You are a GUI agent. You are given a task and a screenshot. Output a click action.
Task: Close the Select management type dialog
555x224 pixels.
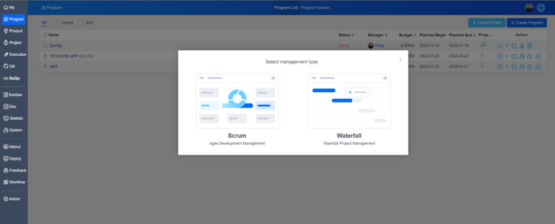click(x=401, y=59)
